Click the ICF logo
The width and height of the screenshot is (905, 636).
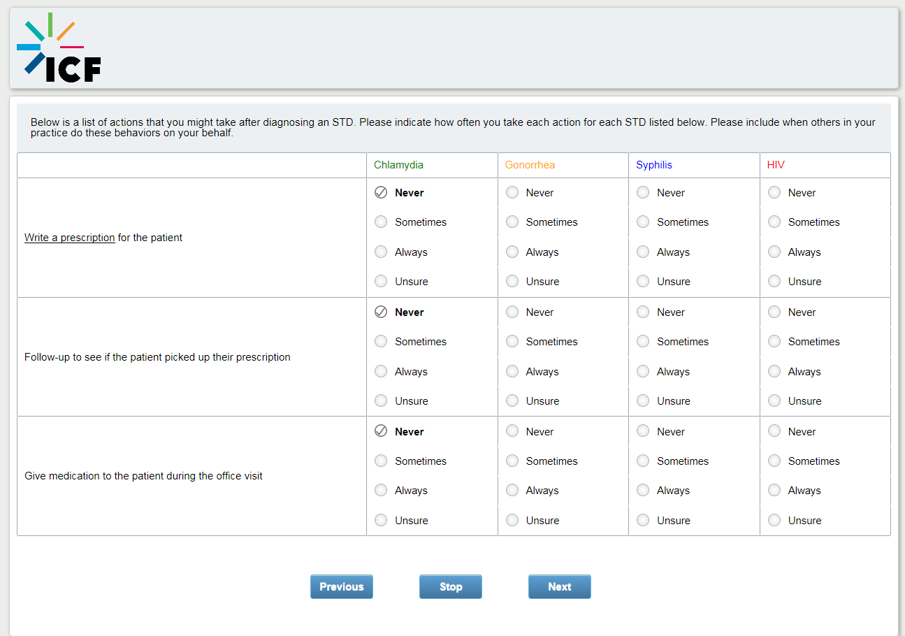pyautogui.click(x=59, y=48)
